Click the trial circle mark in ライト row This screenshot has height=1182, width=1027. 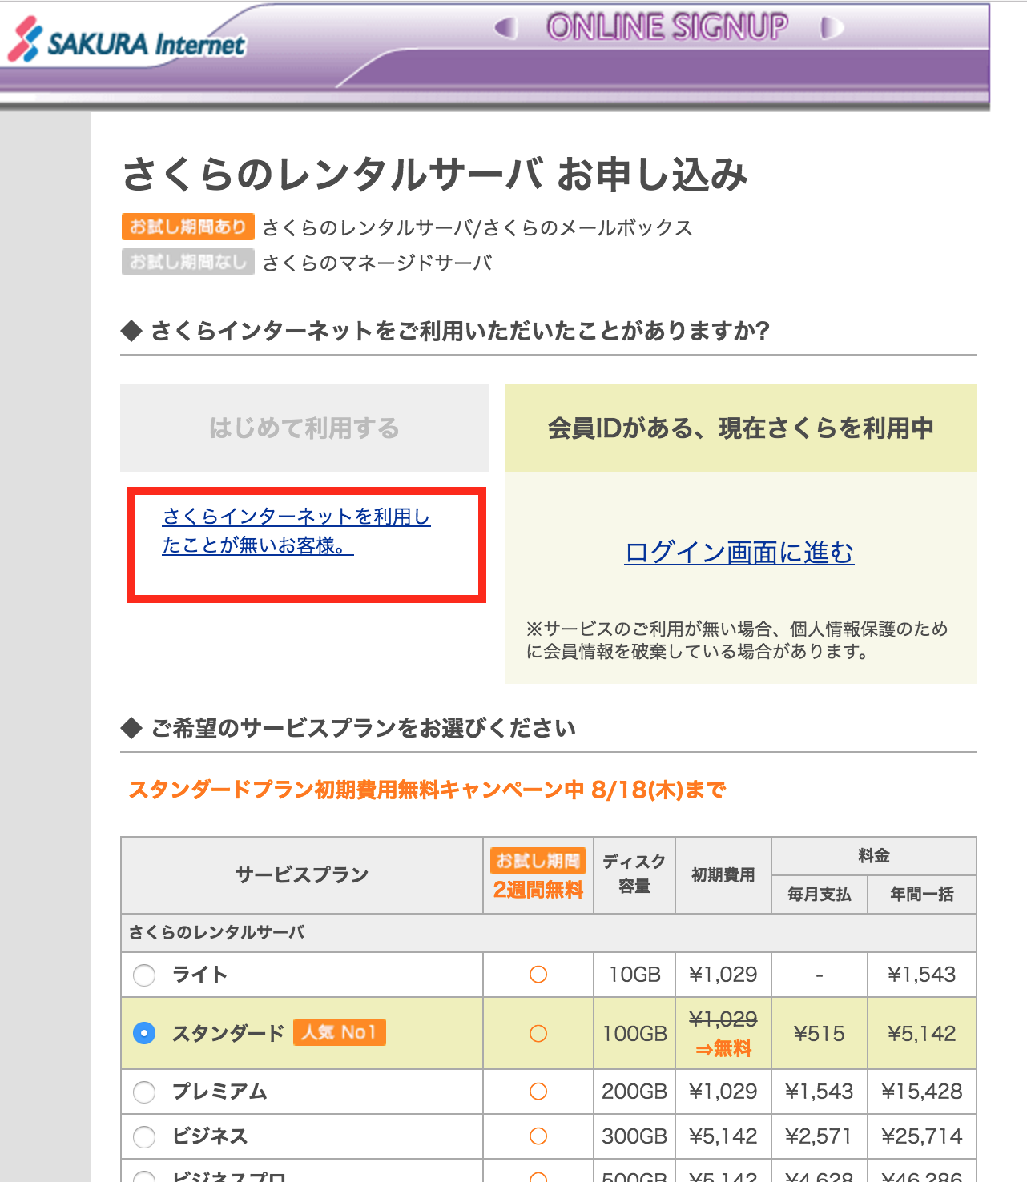[538, 975]
